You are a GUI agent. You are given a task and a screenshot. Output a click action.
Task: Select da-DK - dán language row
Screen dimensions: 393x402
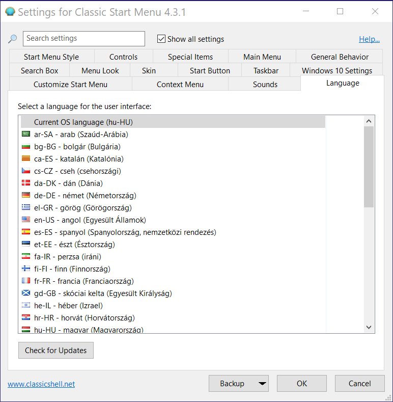tap(173, 183)
